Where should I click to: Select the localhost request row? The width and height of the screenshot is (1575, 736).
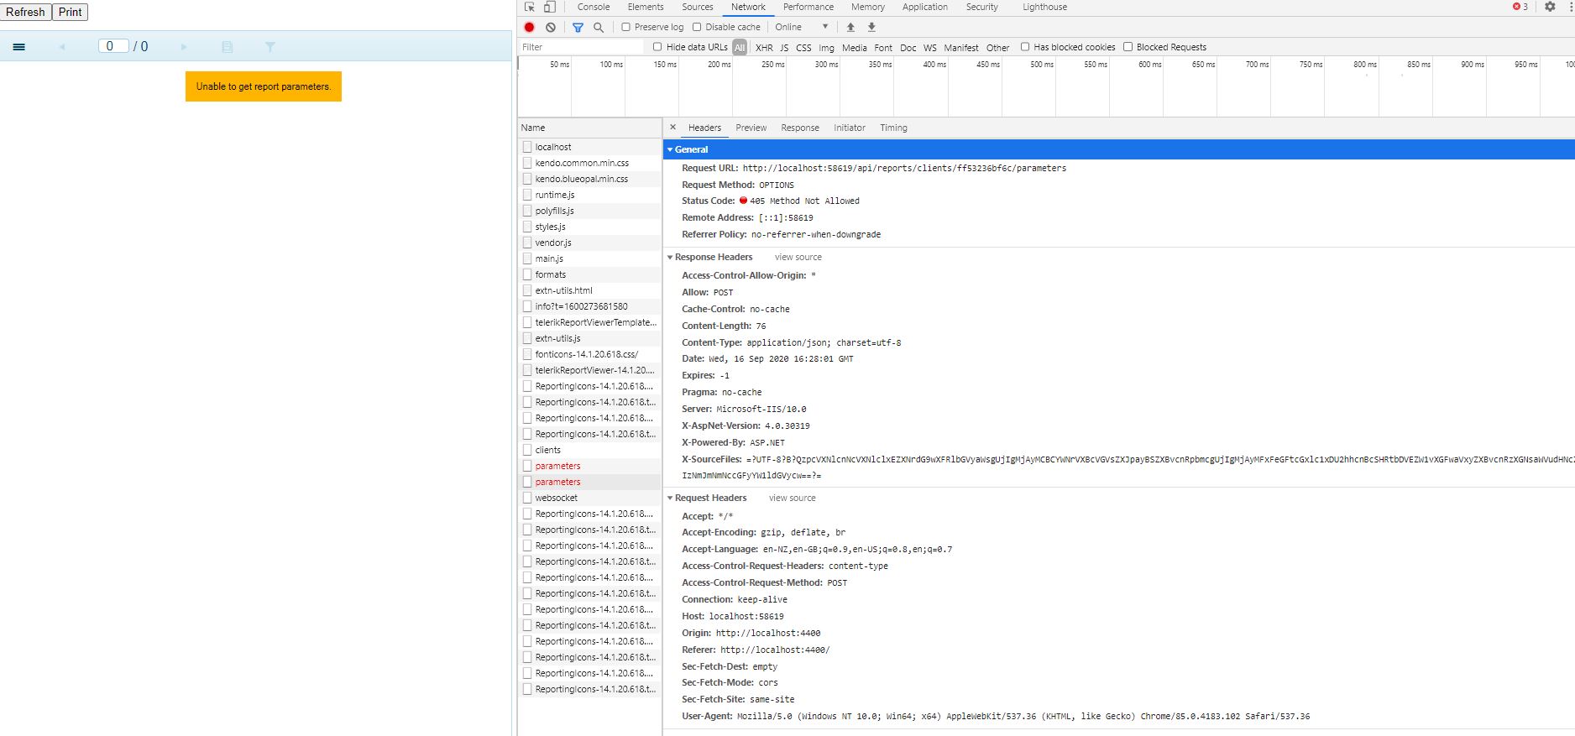(589, 147)
